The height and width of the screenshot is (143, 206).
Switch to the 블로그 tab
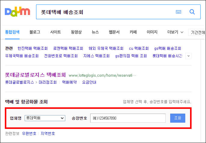click(x=35, y=32)
